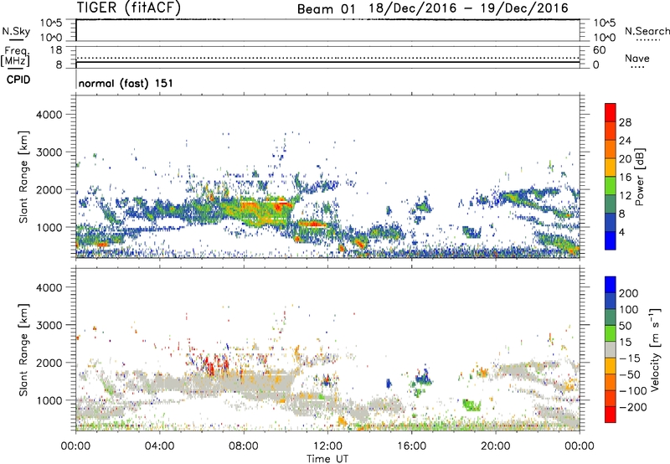The width and height of the screenshot is (670, 464).
Task: Click the solid line sample under N.Sky
Action: pyautogui.click(x=16, y=40)
